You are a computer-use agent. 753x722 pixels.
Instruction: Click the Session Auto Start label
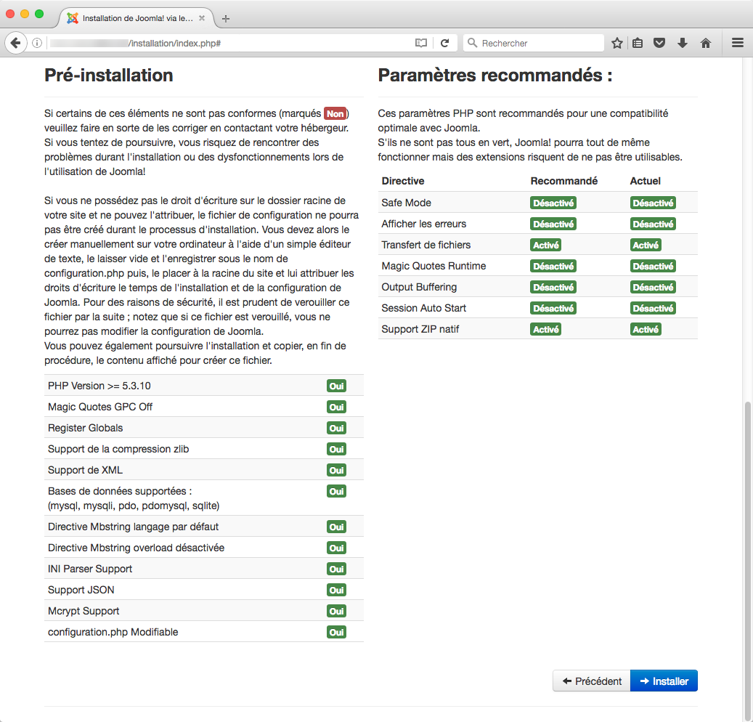423,309
